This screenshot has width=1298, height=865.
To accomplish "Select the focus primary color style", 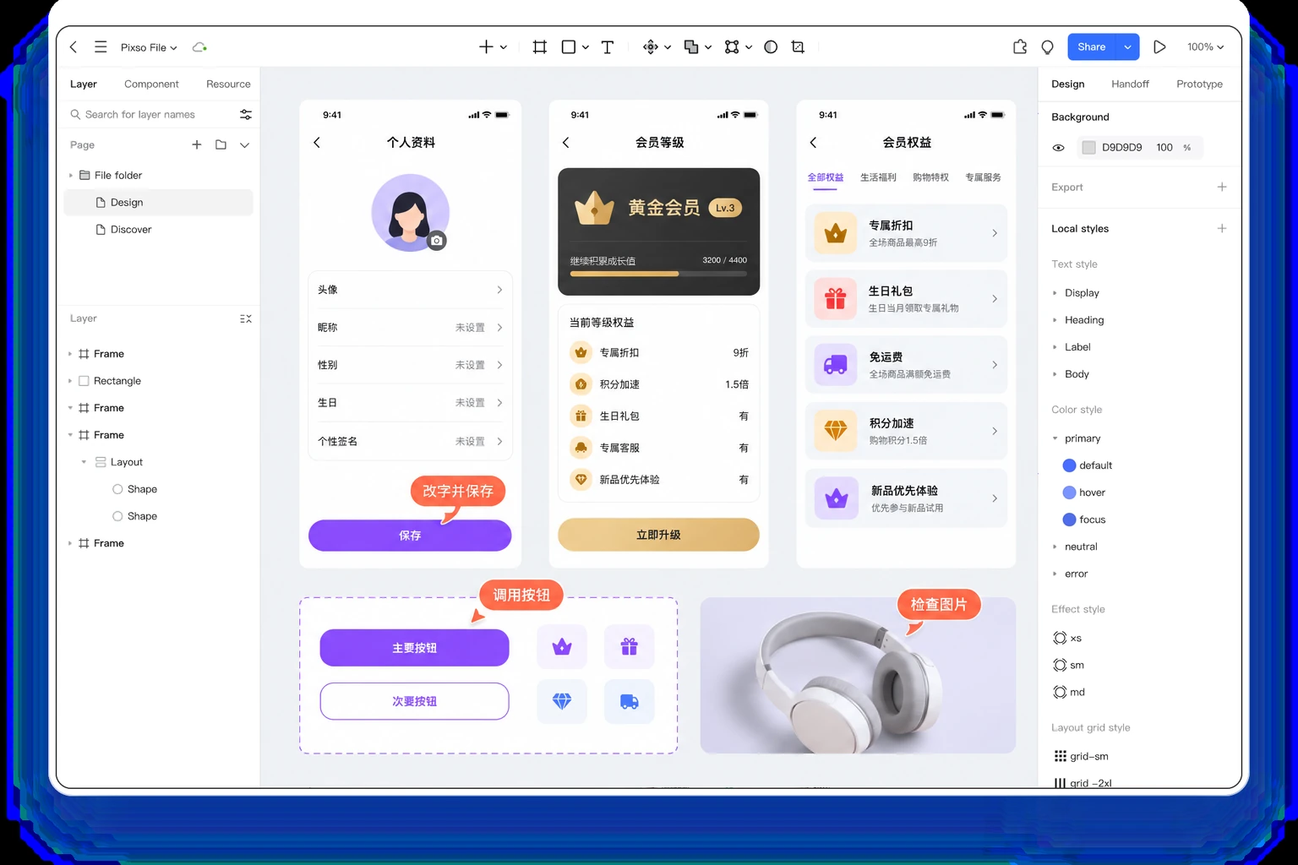I will click(x=1084, y=520).
